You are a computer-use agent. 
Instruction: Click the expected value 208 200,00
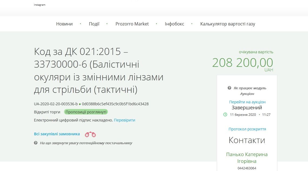[x=243, y=63]
